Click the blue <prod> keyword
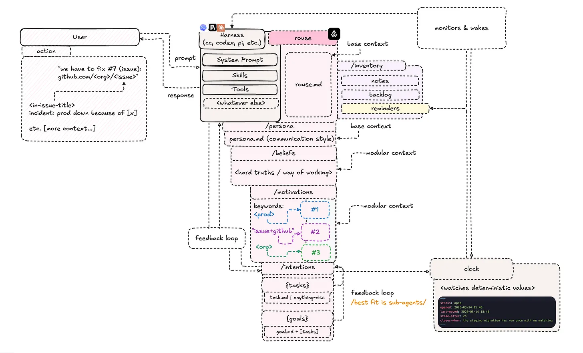Viewport: 583px width, 353px height. pos(264,214)
